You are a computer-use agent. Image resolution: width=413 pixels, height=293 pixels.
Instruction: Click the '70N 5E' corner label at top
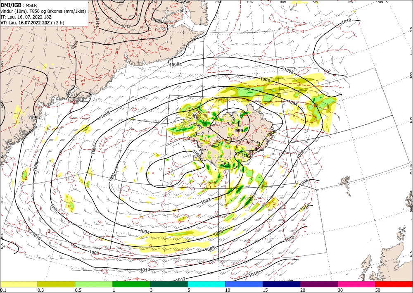pyautogui.click(x=383, y=2)
